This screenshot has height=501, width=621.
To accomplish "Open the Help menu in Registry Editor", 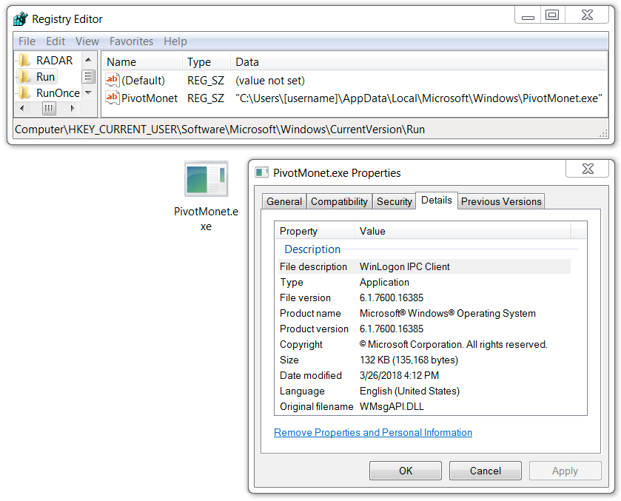I will (175, 41).
